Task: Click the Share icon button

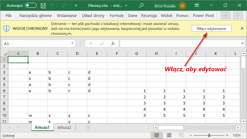Action: (x=226, y=15)
